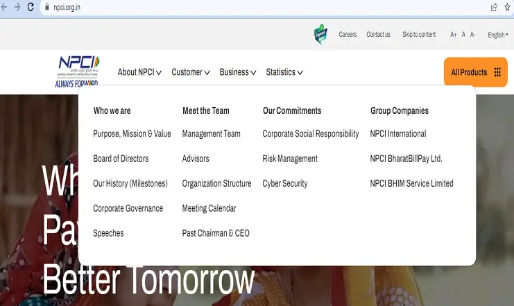Screen dimensions: 514x306
Task: Click the Better Tomorrow banner text
Action: [148, 280]
